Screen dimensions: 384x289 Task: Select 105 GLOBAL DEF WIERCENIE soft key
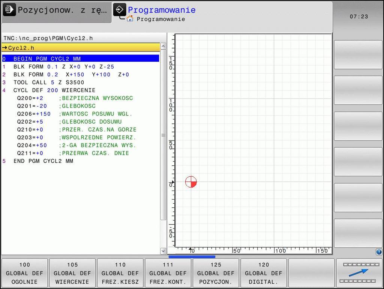72,273
